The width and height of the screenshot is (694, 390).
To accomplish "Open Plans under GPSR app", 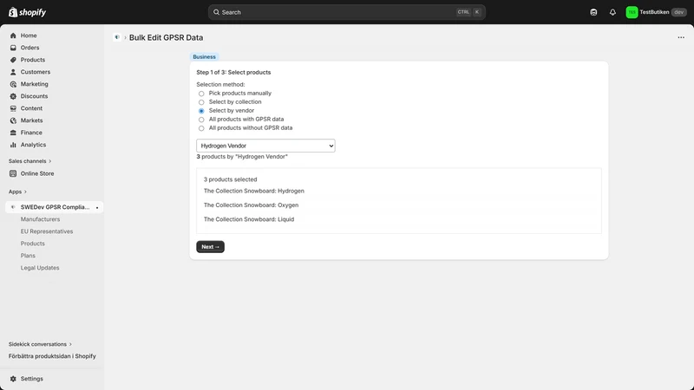I will click(x=28, y=256).
